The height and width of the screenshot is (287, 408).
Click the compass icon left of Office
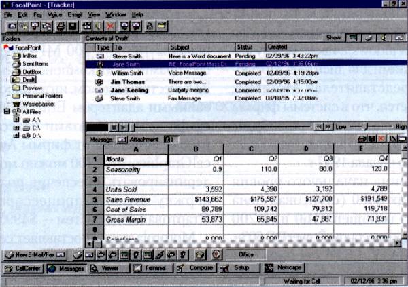[x=216, y=255]
